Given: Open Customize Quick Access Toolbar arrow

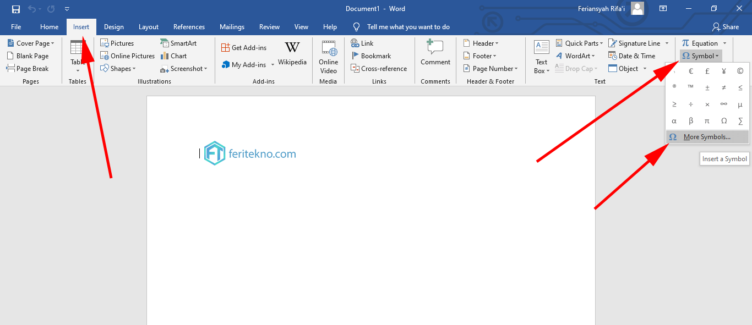Looking at the screenshot, I should point(67,9).
